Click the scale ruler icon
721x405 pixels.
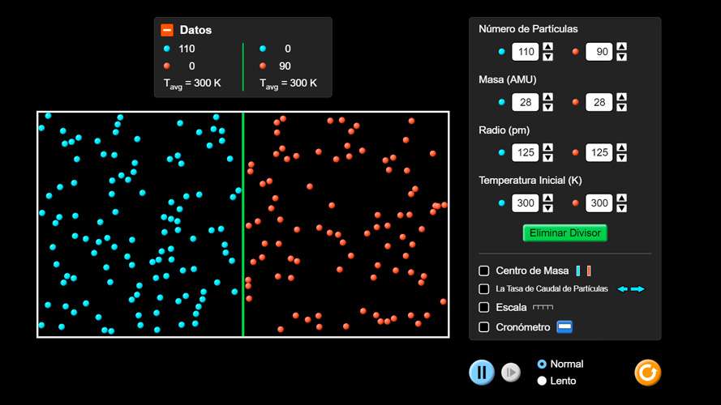[543, 308]
